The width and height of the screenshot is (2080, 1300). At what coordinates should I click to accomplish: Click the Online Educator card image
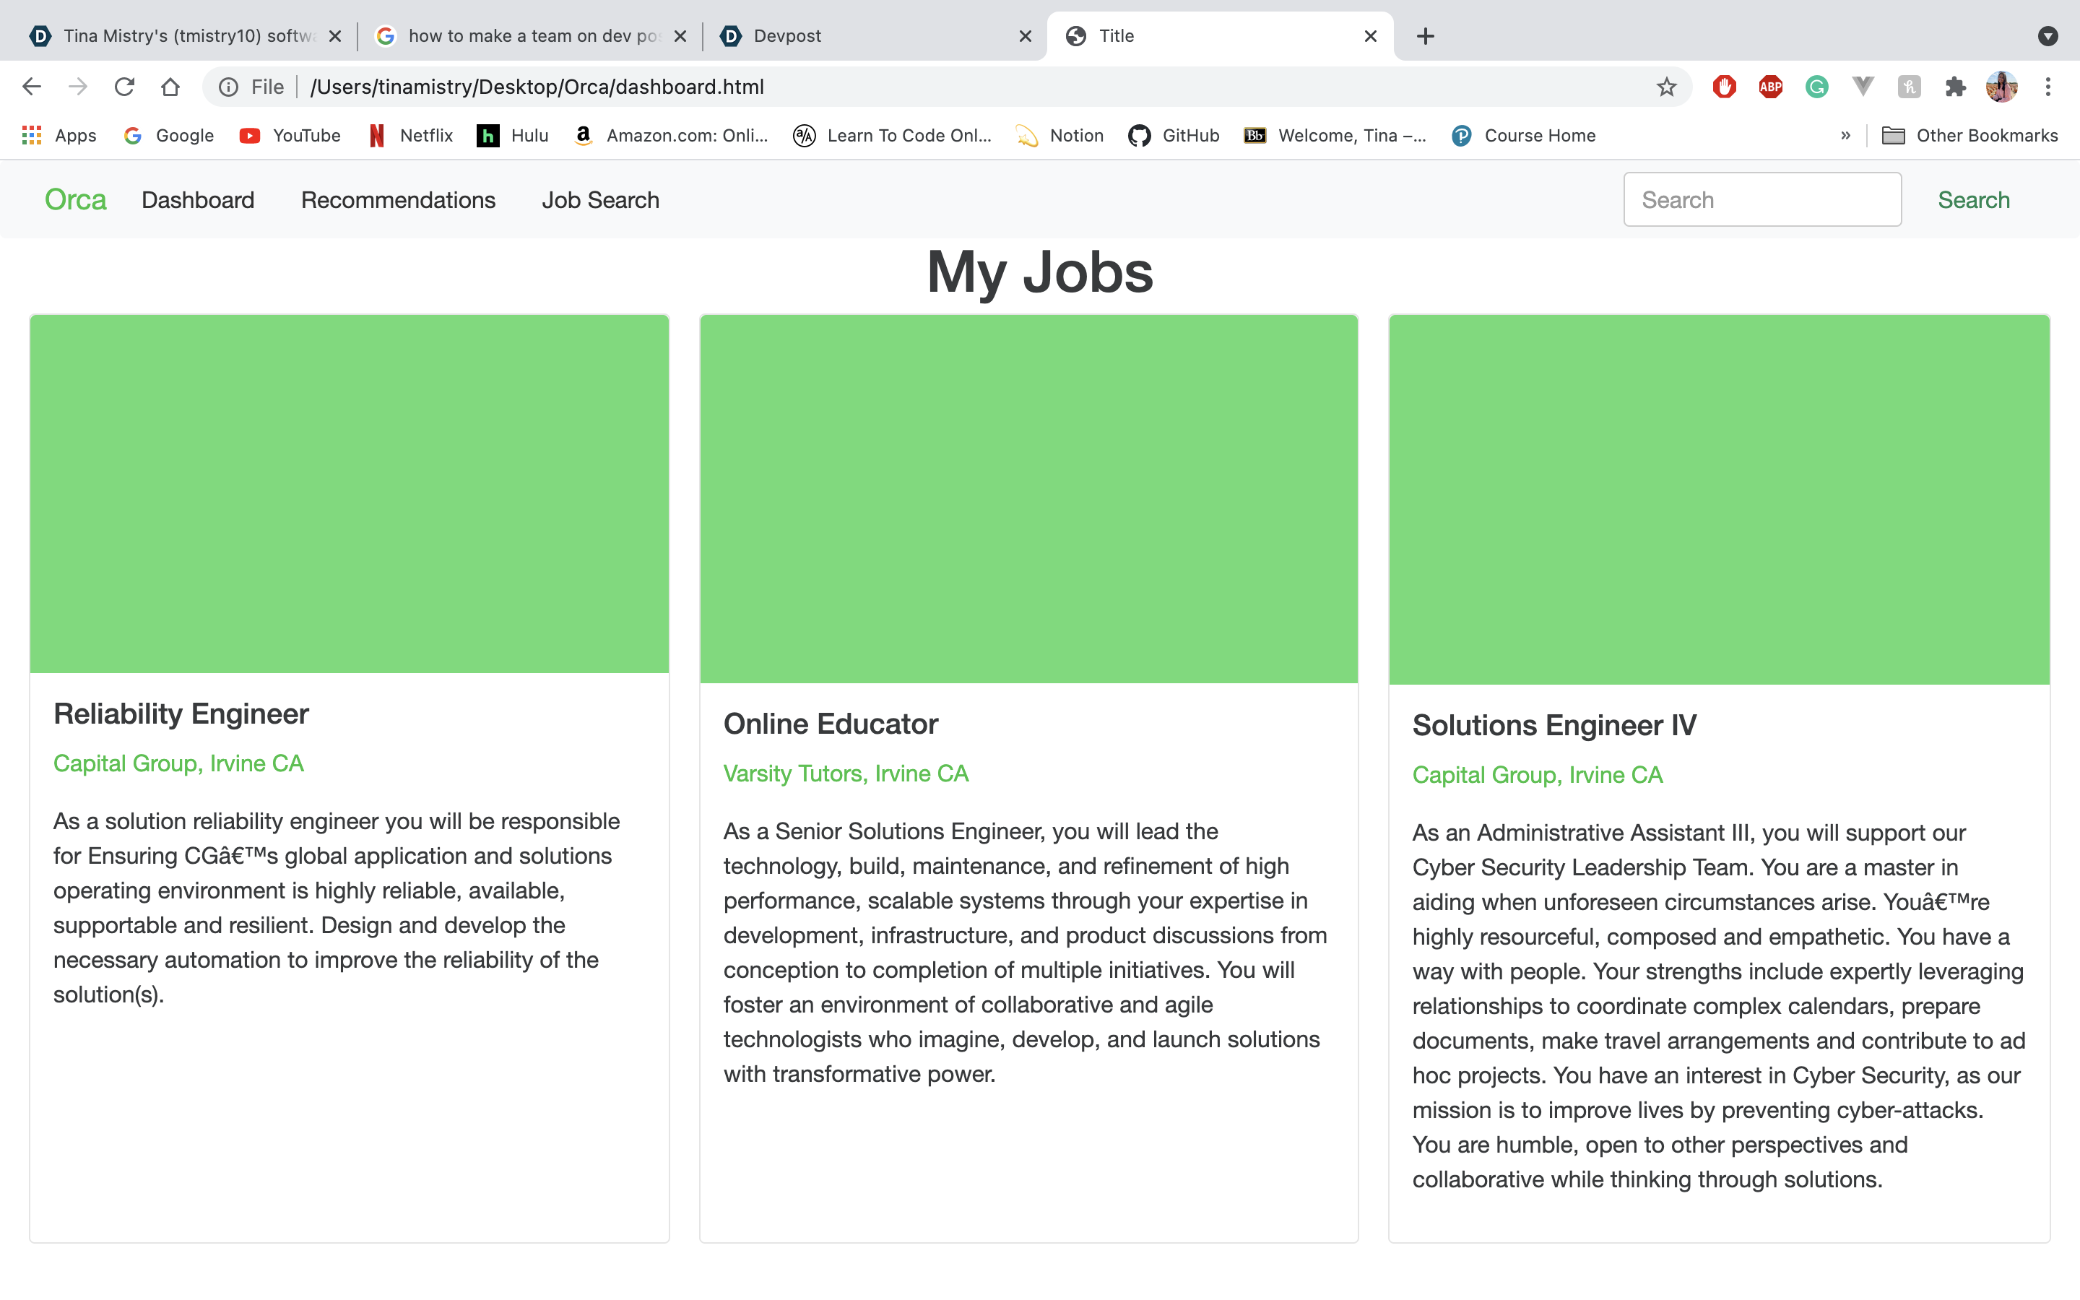1029,498
